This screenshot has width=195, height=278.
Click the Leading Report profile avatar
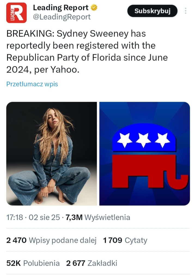click(x=16, y=13)
